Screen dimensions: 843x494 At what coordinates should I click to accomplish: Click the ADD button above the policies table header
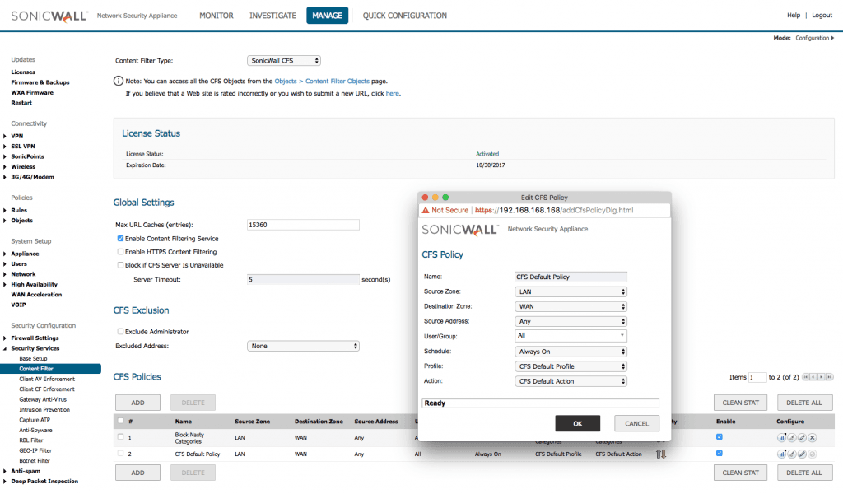(x=137, y=403)
